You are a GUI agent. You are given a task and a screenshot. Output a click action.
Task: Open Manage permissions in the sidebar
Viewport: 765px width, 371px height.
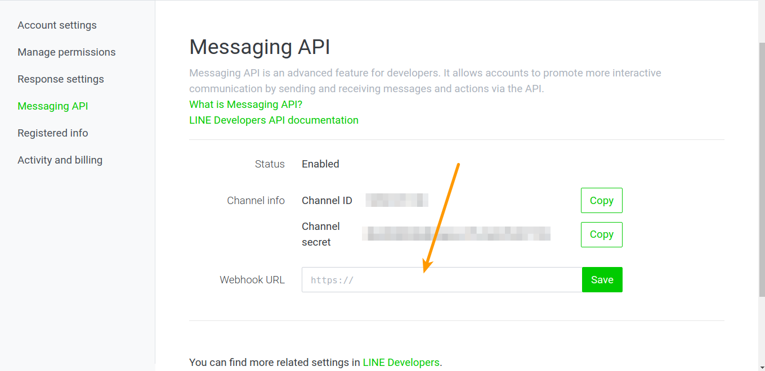pyautogui.click(x=66, y=52)
